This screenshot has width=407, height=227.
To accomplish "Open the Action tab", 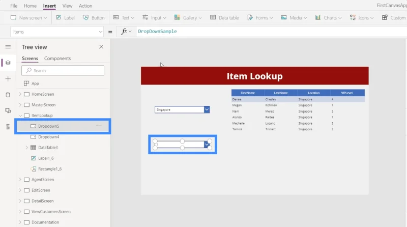I will click(85, 6).
